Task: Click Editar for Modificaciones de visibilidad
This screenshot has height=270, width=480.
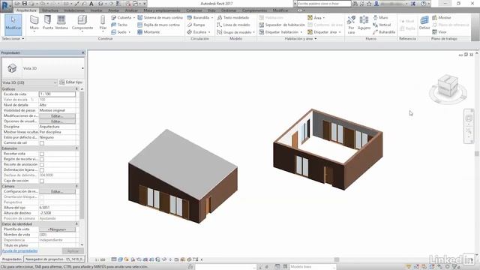Action: click(x=57, y=116)
